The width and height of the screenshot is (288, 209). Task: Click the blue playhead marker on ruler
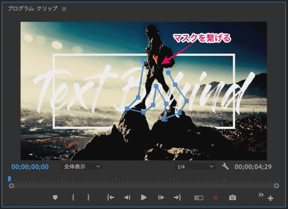coord(9,179)
